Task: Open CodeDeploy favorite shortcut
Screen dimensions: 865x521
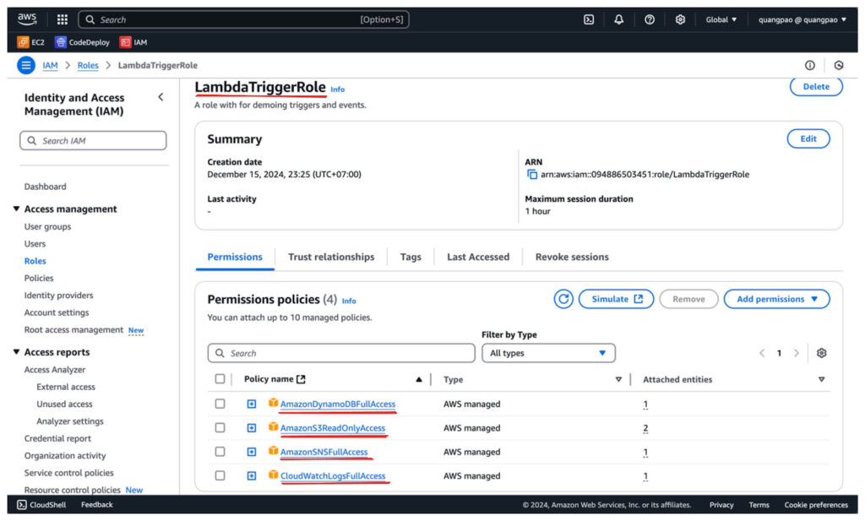Action: point(82,42)
